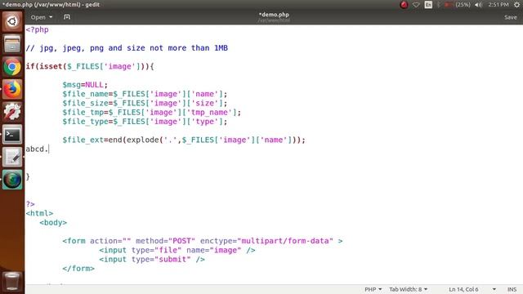Open Firefox from the dock
Viewport: 523px width, 294px height.
12,89
